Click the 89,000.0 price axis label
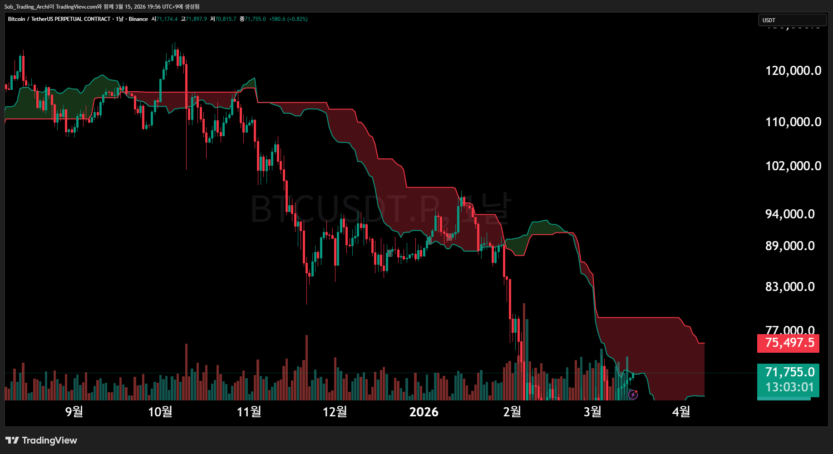Viewport: 833px width, 454px height. coord(790,246)
